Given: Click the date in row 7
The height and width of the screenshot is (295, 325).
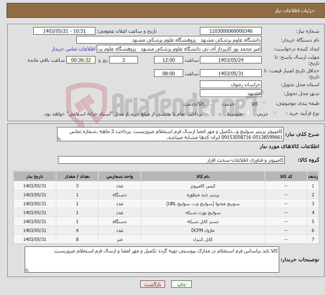Looking at the screenshot, I should point(35,240).
